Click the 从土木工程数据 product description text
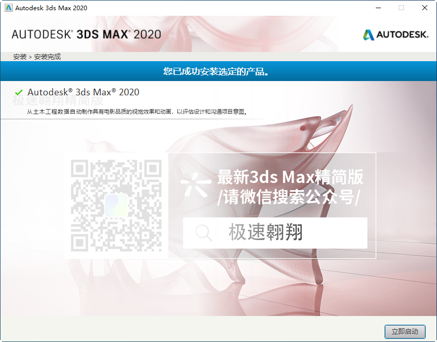Viewport: 437px width, 342px height. [x=137, y=112]
